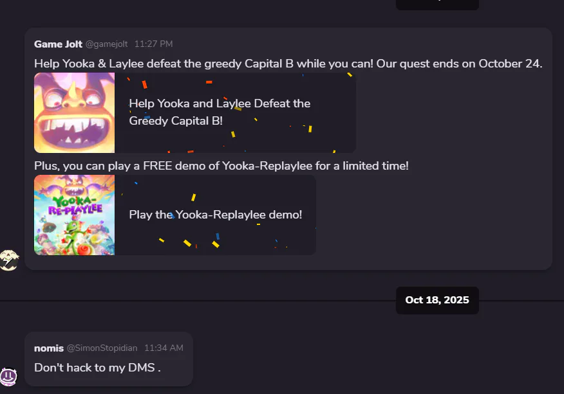This screenshot has height=394, width=564.
Task: Click the 11:27 PM message timestamp
Action: (153, 44)
